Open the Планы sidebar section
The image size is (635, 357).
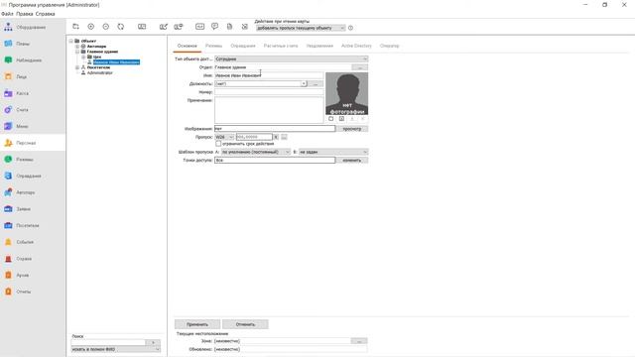33,44
